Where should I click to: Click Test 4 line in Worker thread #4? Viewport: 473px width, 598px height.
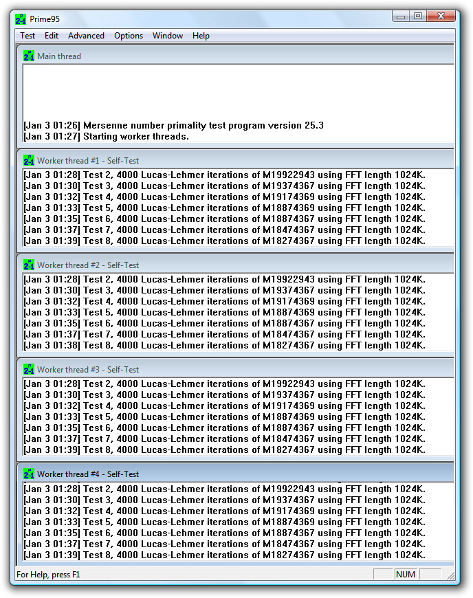pyautogui.click(x=224, y=511)
